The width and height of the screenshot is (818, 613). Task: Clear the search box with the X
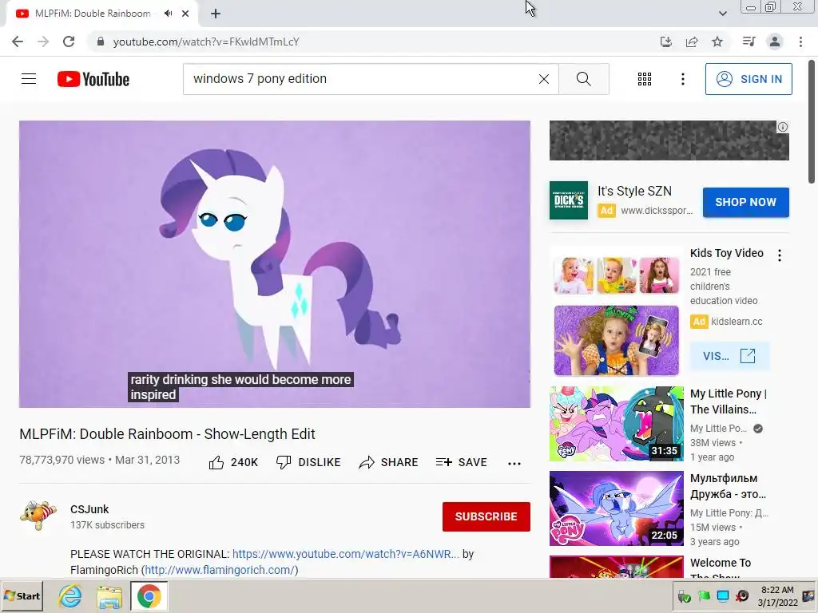point(543,79)
